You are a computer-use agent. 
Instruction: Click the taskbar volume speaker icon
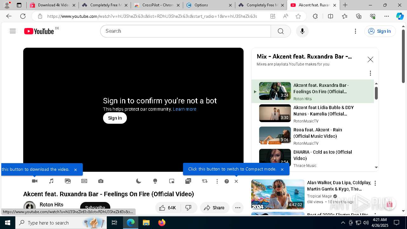pos(366,223)
